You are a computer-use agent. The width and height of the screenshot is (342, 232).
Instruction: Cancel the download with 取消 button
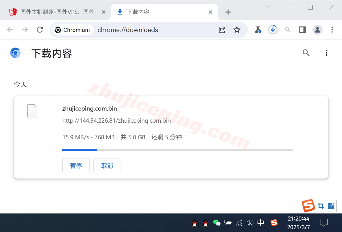pyautogui.click(x=107, y=166)
